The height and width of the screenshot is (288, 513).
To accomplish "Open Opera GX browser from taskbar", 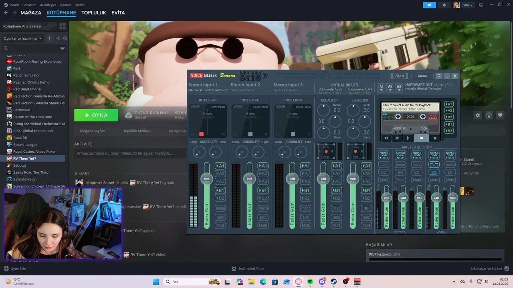I will [299, 282].
